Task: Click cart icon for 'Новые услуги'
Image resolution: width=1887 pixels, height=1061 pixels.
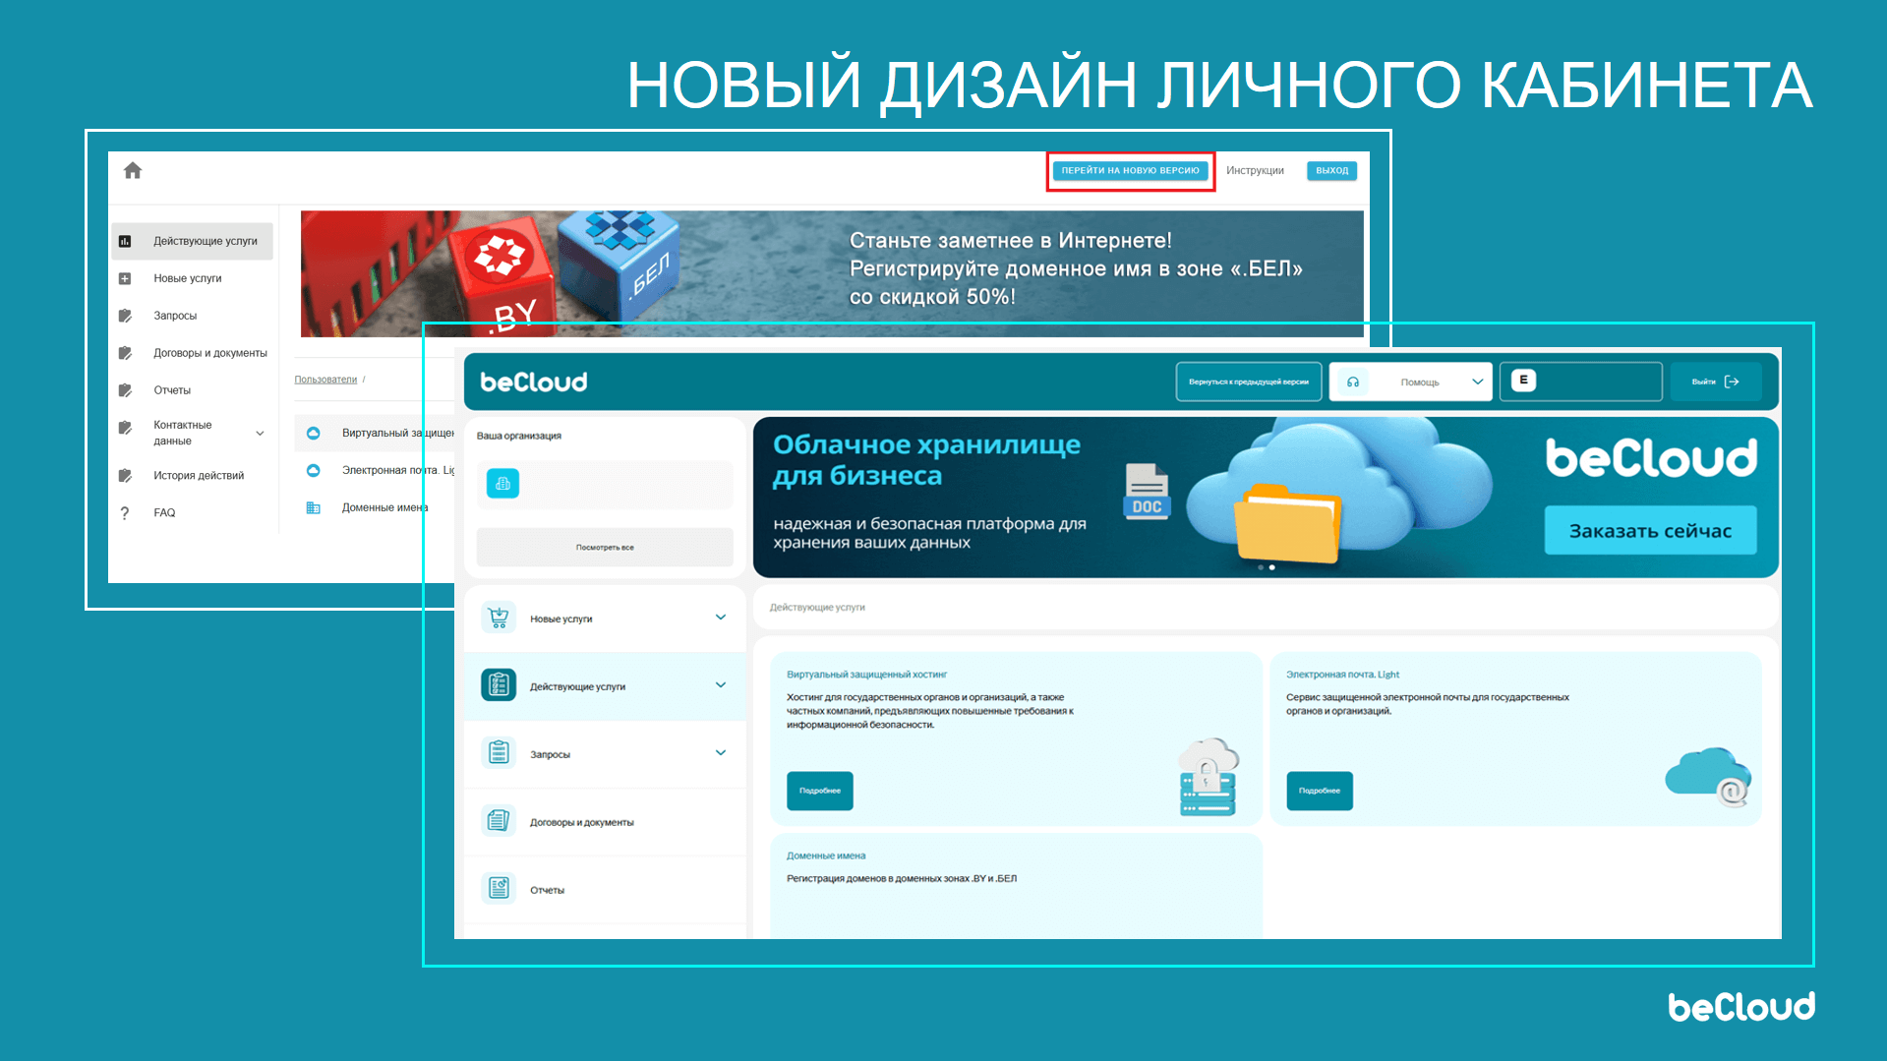Action: coord(499,618)
